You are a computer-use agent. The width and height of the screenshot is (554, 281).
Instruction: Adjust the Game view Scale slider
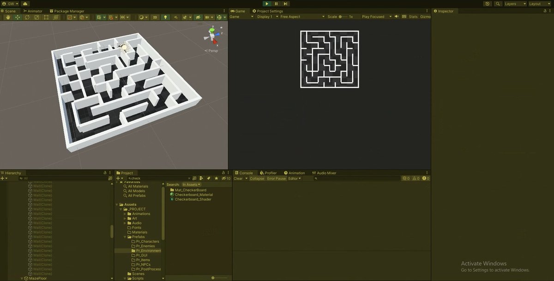coord(344,17)
